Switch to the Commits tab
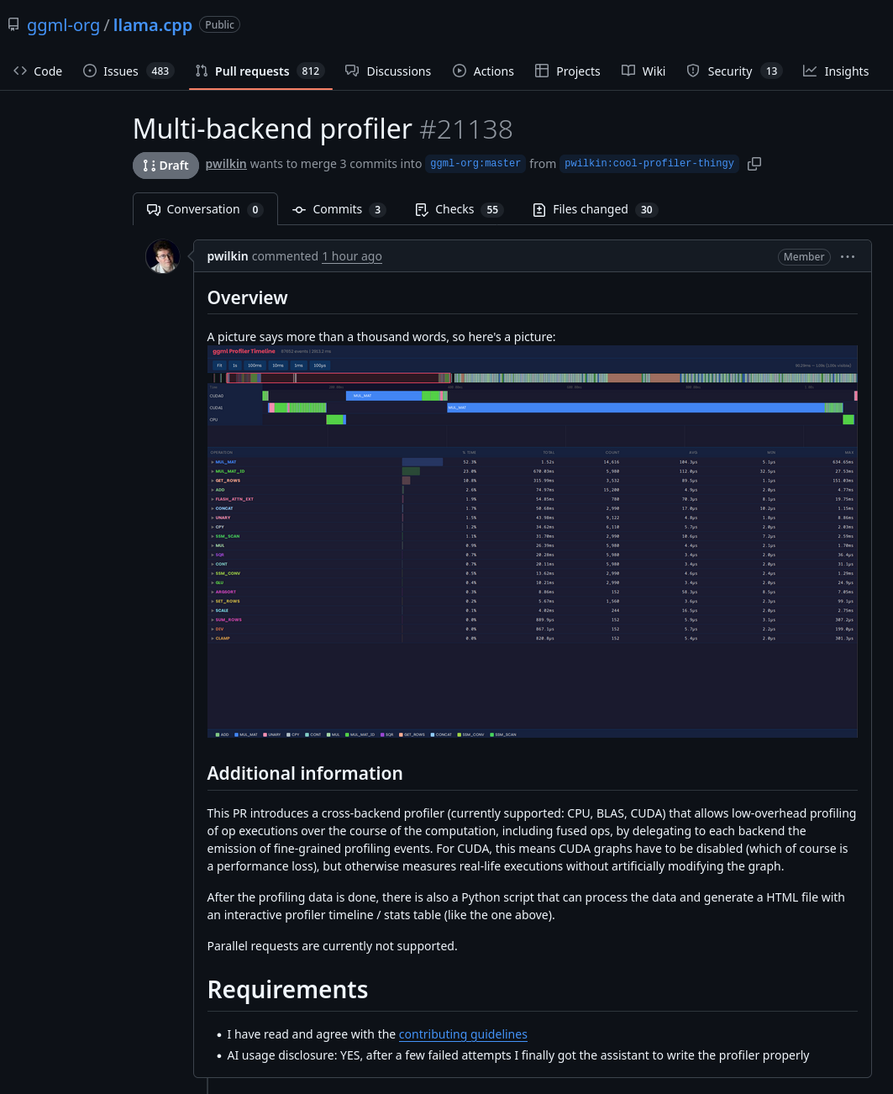 (x=339, y=209)
